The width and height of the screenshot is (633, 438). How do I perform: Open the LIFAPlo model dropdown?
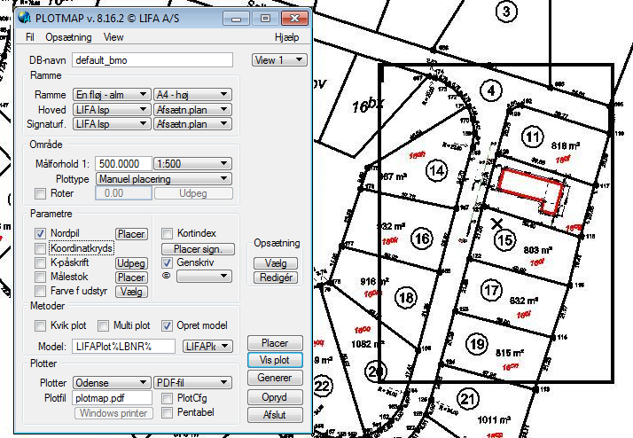[207, 347]
